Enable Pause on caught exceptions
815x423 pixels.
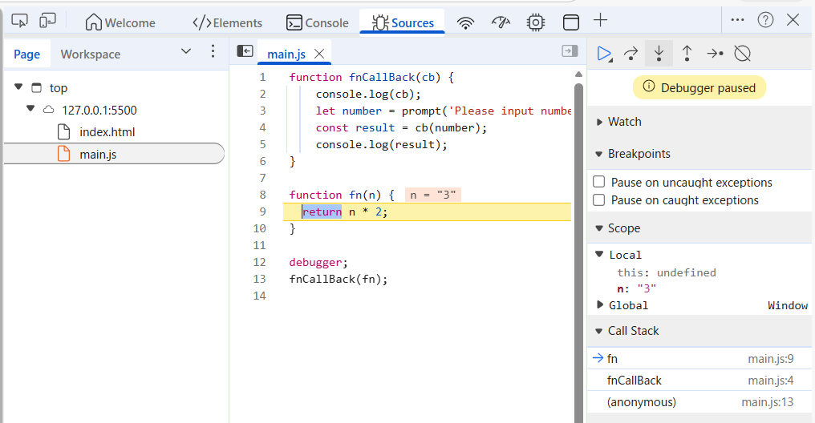pyautogui.click(x=598, y=200)
